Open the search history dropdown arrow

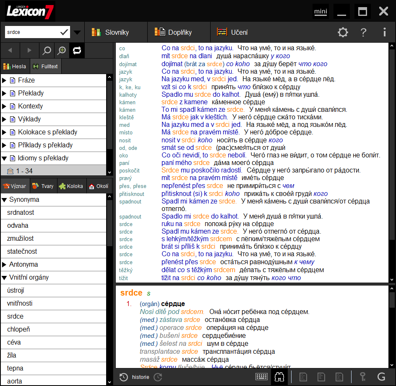tap(77, 32)
